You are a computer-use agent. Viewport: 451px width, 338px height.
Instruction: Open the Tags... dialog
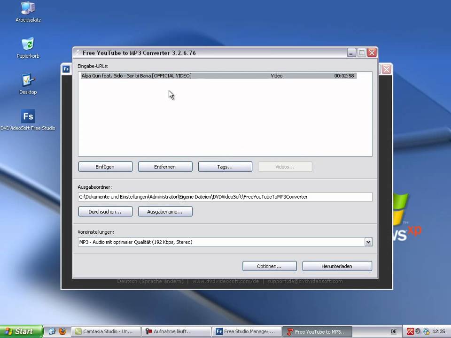point(225,167)
